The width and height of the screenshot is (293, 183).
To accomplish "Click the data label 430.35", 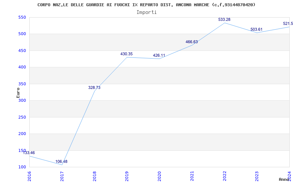I will click(x=126, y=54).
